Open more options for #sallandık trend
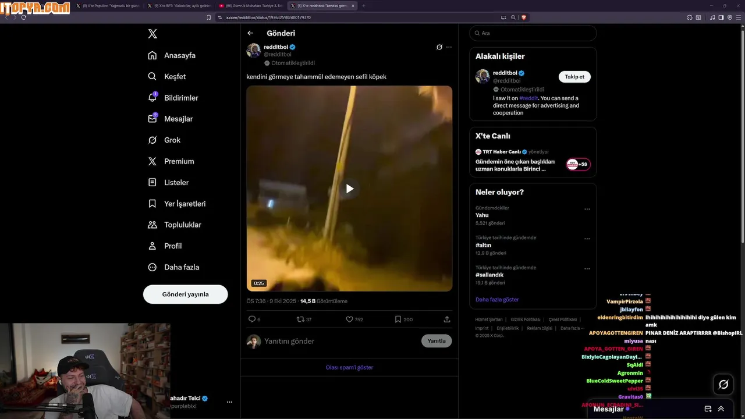 587,269
